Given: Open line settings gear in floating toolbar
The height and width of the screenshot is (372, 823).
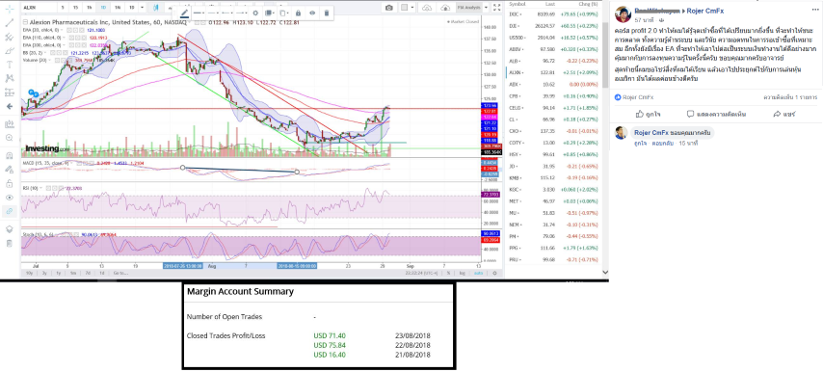Looking at the screenshot, I should click(255, 13).
